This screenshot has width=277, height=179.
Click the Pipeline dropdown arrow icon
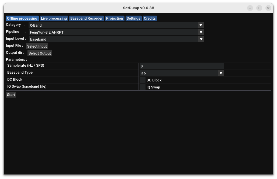[x=201, y=32]
